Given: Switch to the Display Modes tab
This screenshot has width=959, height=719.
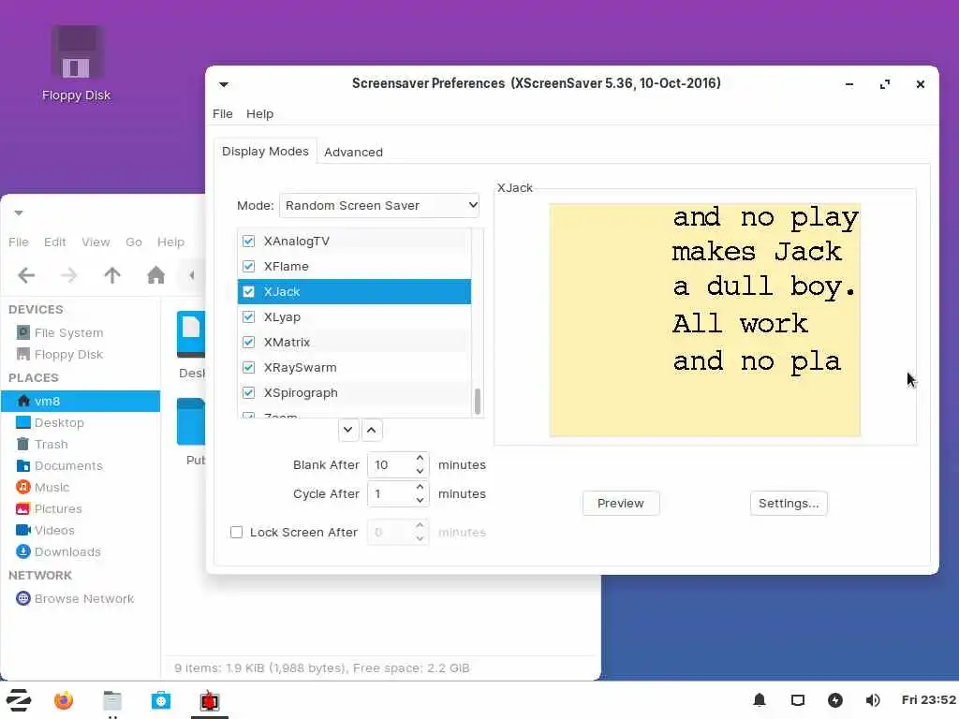Looking at the screenshot, I should click(265, 151).
